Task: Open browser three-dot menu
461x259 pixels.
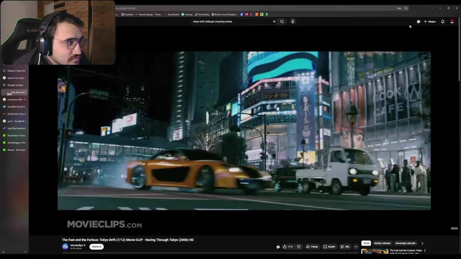Action: tap(432, 8)
